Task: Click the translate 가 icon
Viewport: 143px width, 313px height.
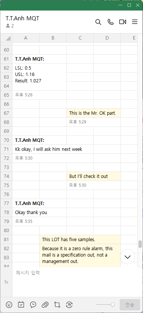Action: pyautogui.click(x=69, y=305)
